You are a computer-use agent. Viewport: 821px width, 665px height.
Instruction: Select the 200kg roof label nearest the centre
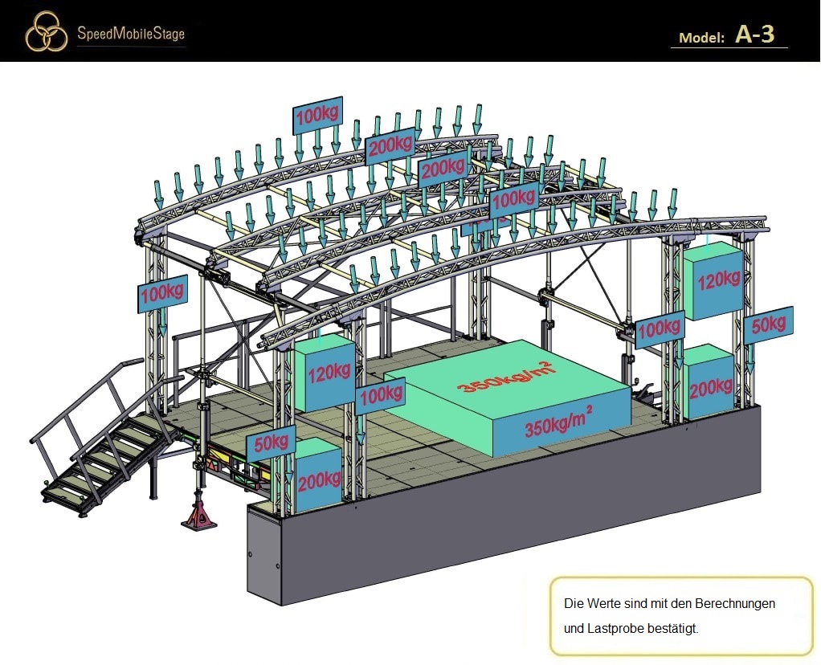(x=442, y=169)
